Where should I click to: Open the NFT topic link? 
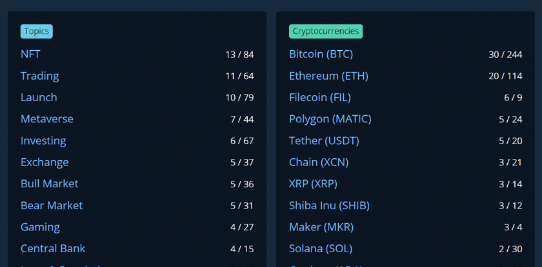pyautogui.click(x=30, y=54)
